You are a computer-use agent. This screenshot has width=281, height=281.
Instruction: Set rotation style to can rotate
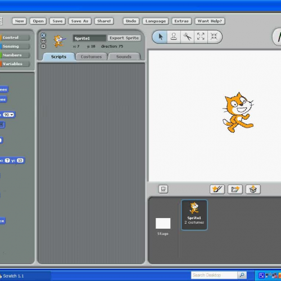click(x=43, y=35)
